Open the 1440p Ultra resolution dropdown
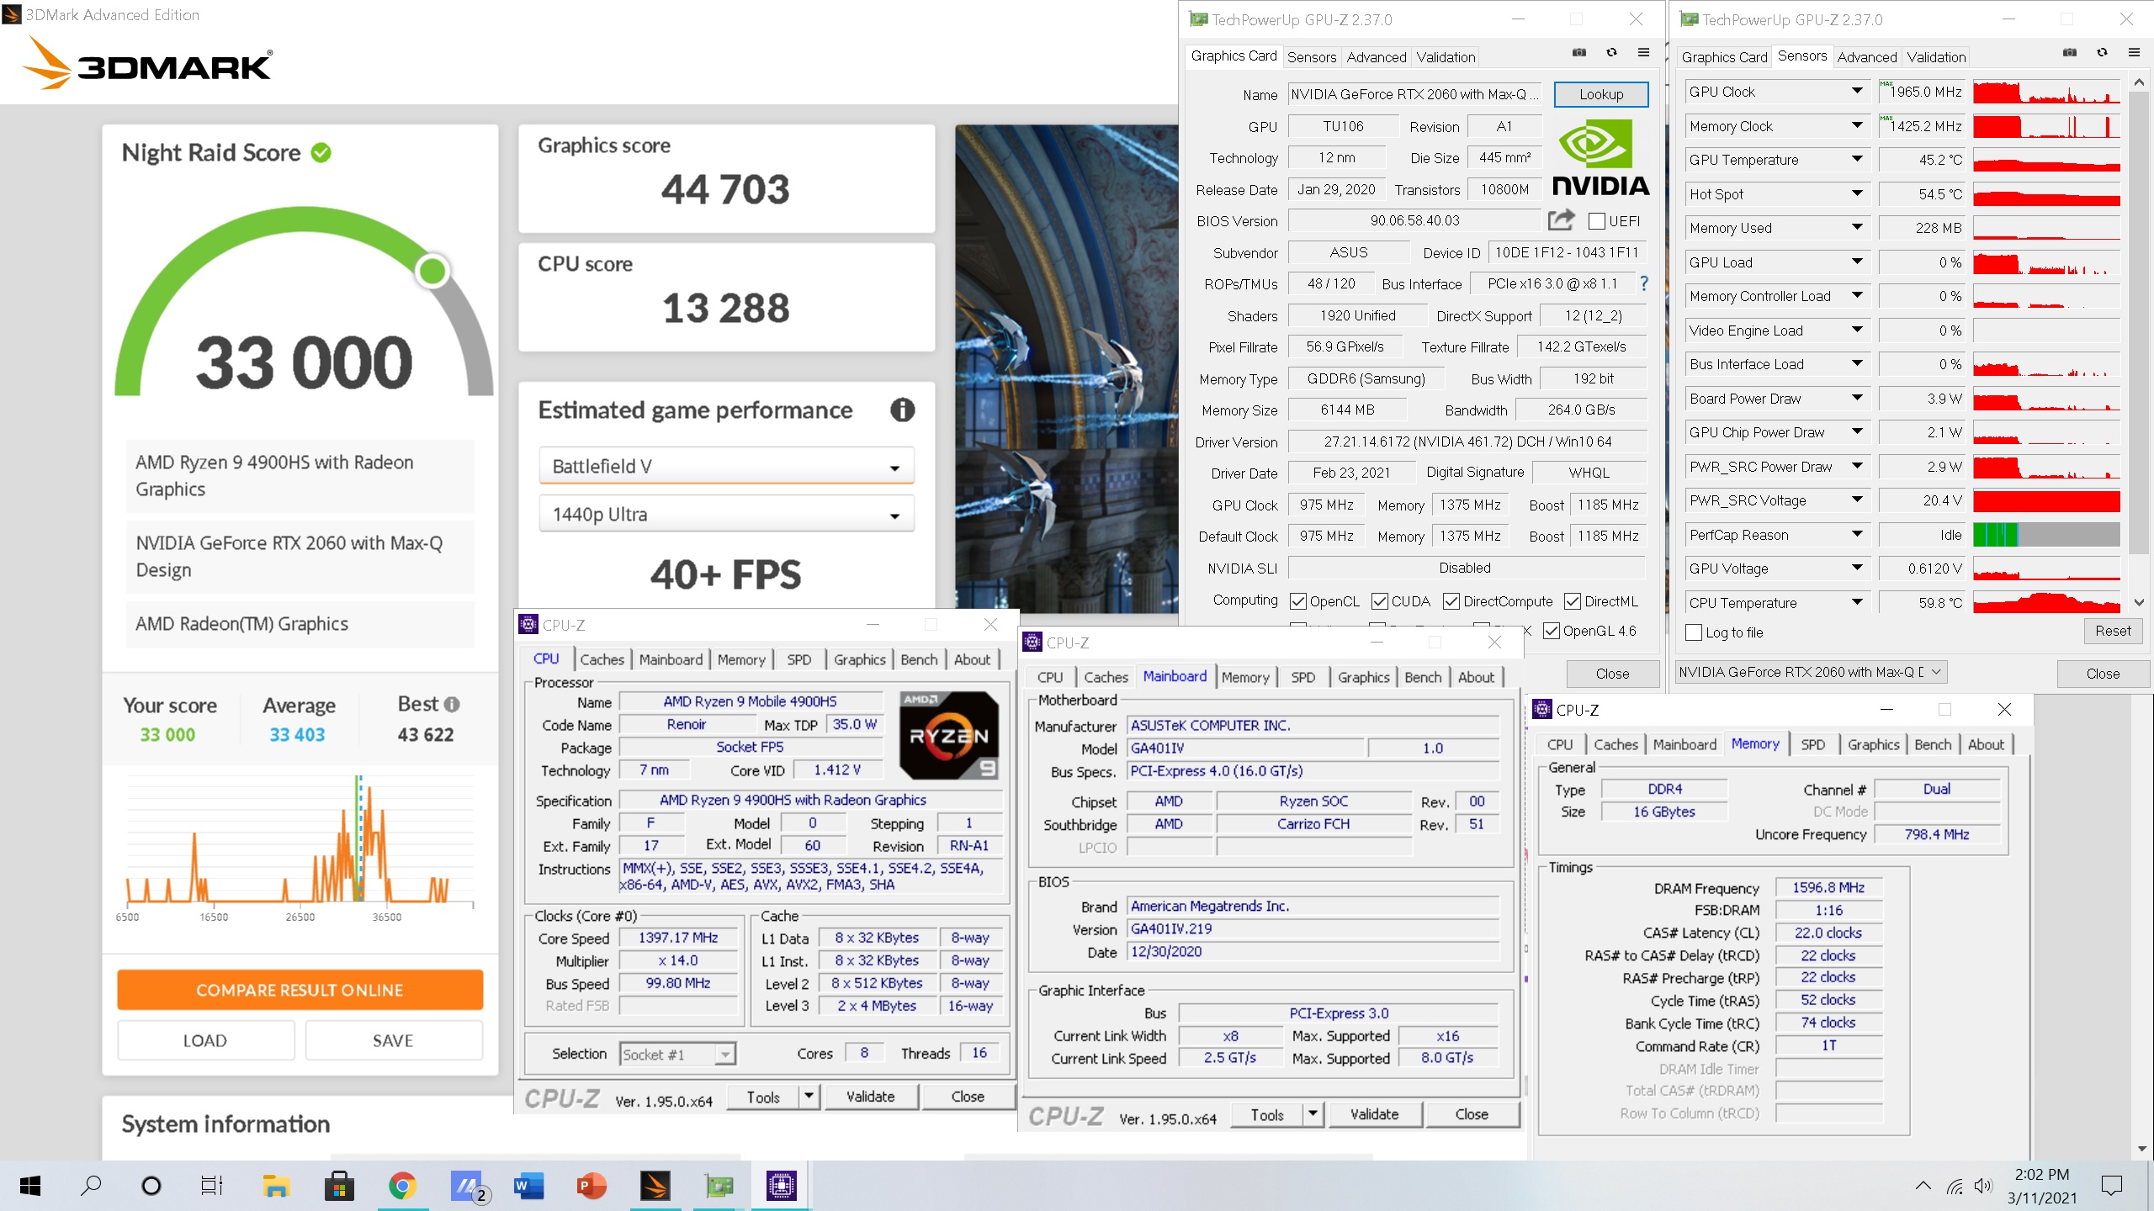The image size is (2154, 1211). click(x=726, y=514)
